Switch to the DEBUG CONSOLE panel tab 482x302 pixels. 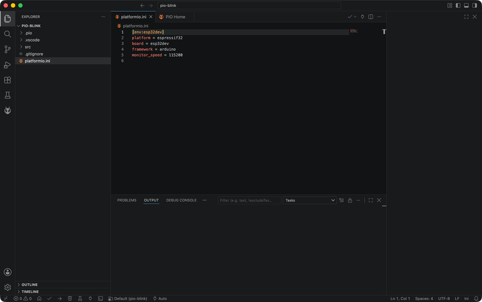click(182, 200)
